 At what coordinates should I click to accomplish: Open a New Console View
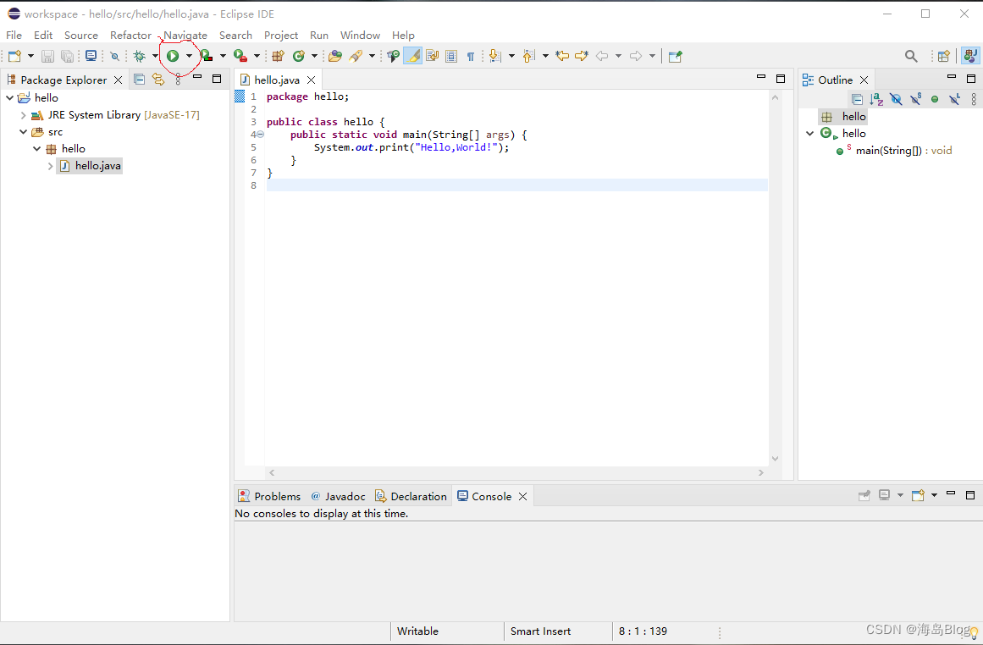pos(919,494)
